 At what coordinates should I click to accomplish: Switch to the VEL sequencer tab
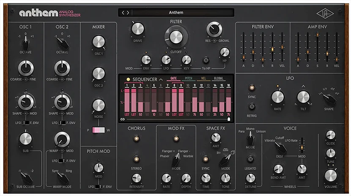(203, 79)
